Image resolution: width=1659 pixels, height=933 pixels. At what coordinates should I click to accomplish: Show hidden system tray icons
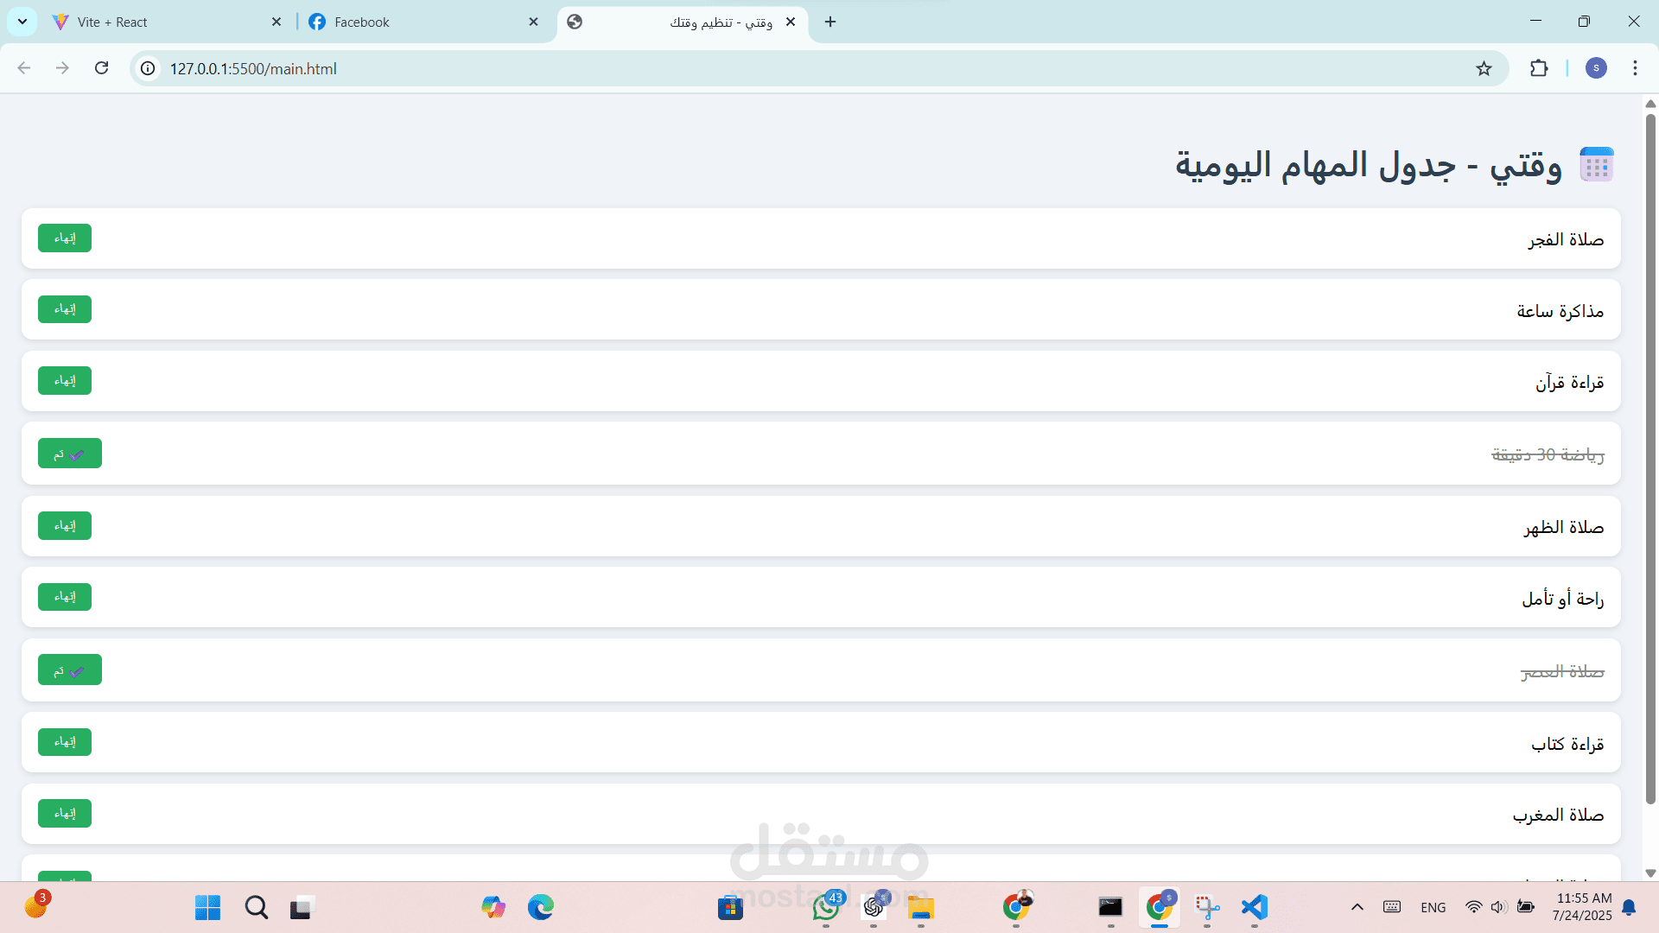[x=1357, y=907]
